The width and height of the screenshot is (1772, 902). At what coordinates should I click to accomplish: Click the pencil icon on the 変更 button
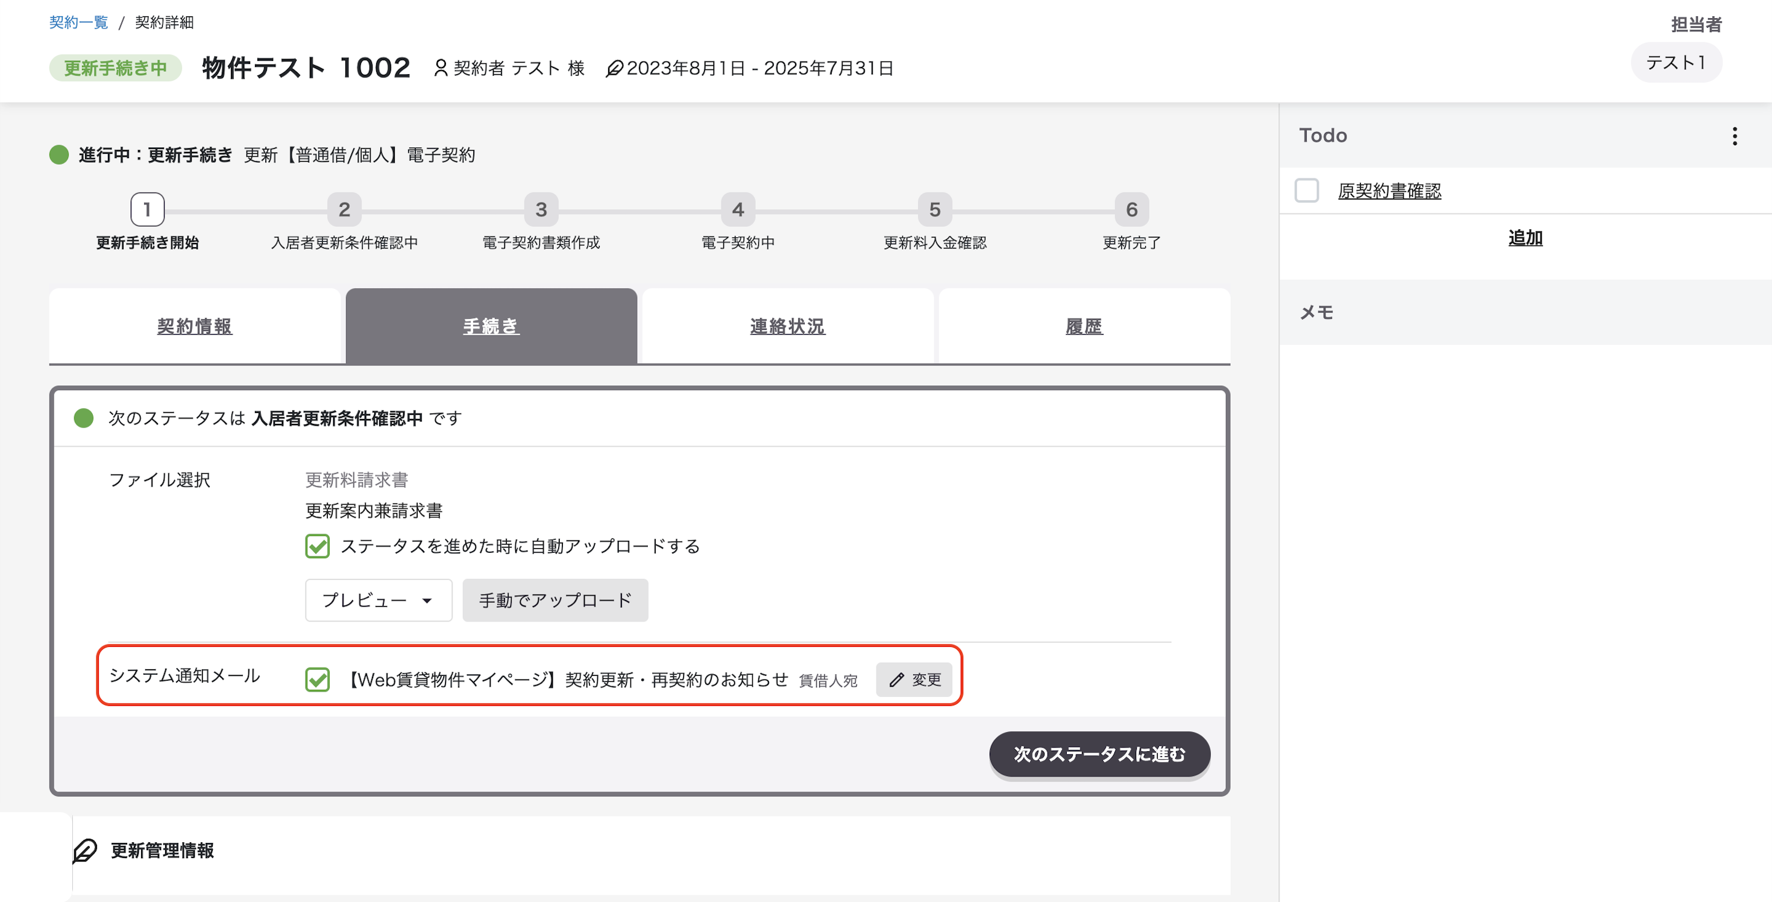point(896,680)
